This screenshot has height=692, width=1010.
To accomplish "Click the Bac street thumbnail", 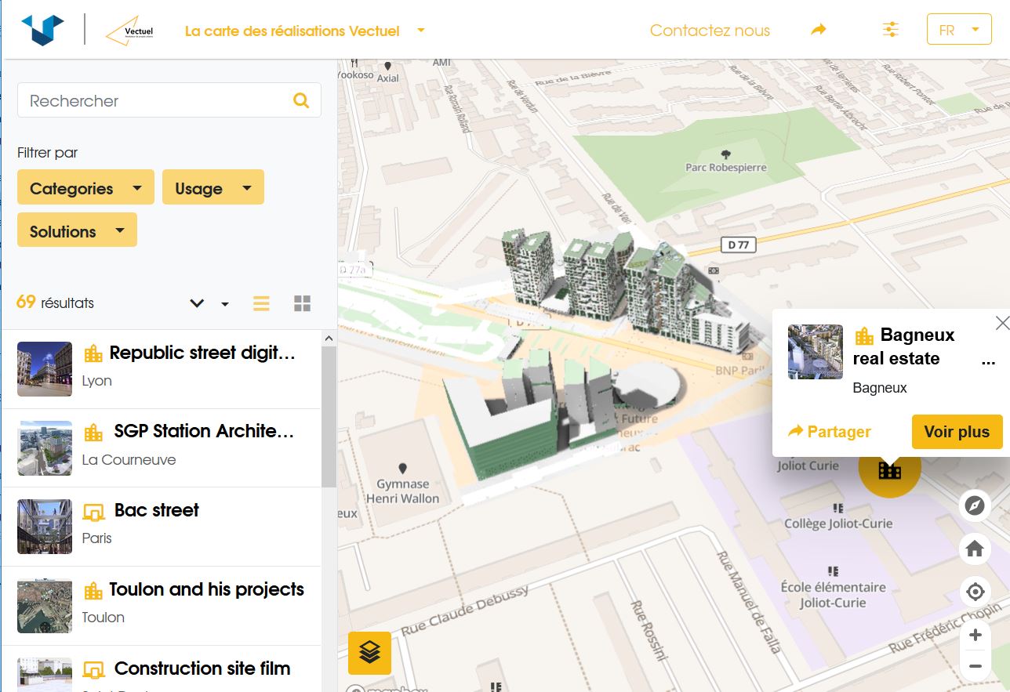I will click(45, 527).
